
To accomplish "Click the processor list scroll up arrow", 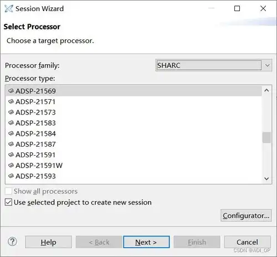I will tap(266, 90).
